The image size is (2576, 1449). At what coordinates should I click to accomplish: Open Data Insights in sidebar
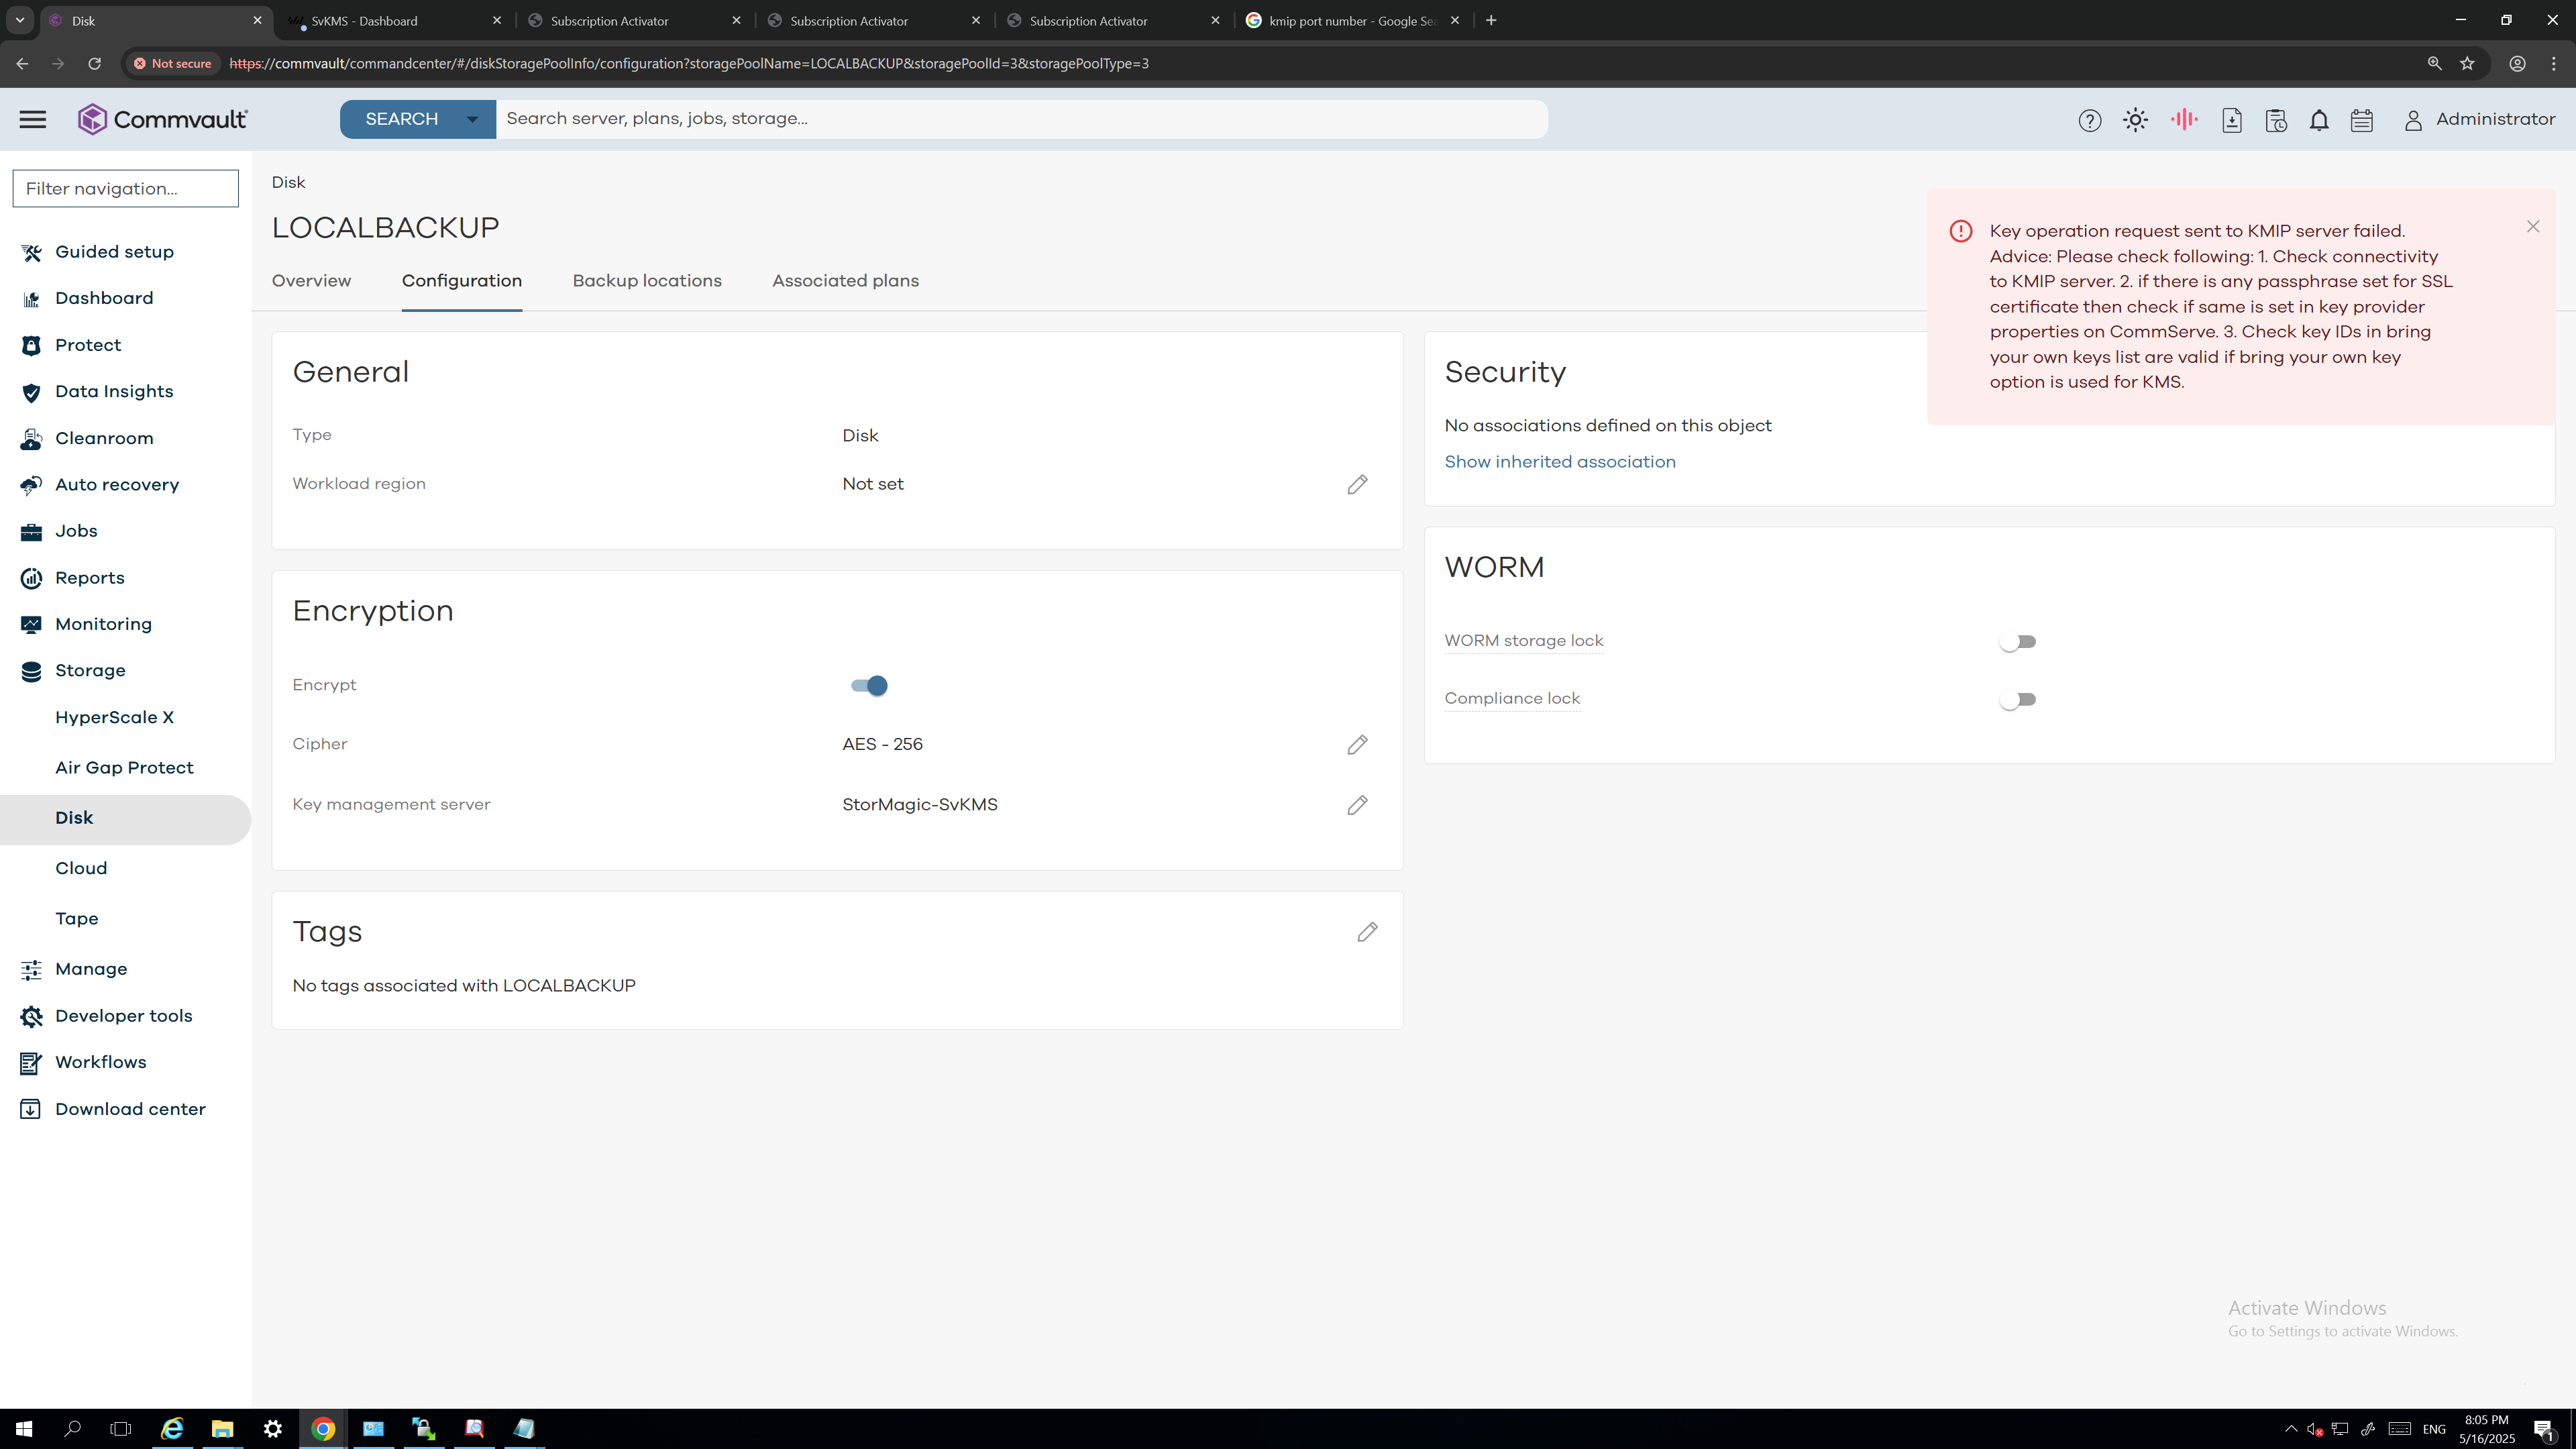pyautogui.click(x=114, y=392)
